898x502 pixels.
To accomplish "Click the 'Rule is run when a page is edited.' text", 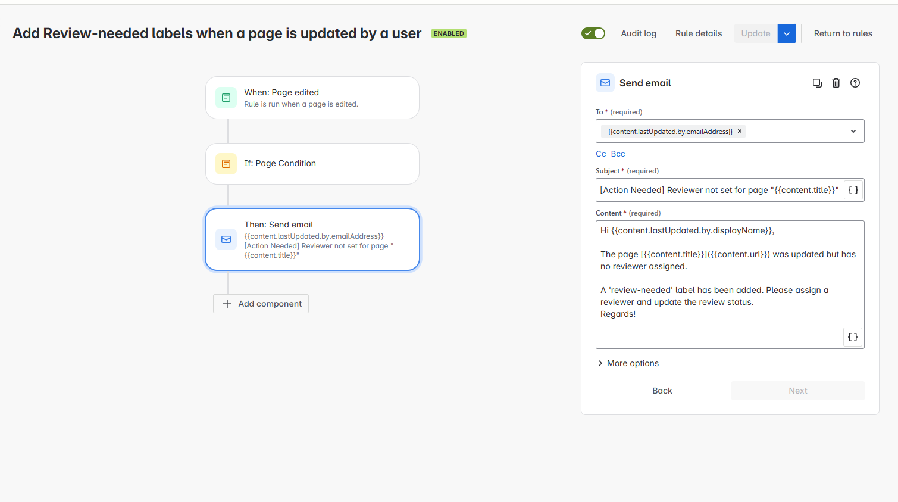I will tap(301, 104).
